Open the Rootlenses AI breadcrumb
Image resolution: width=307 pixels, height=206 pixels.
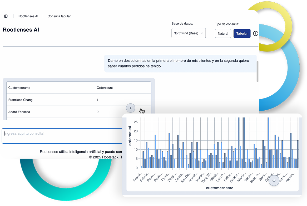pos(28,16)
